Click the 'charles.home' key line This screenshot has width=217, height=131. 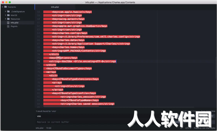click(x=68, y=47)
